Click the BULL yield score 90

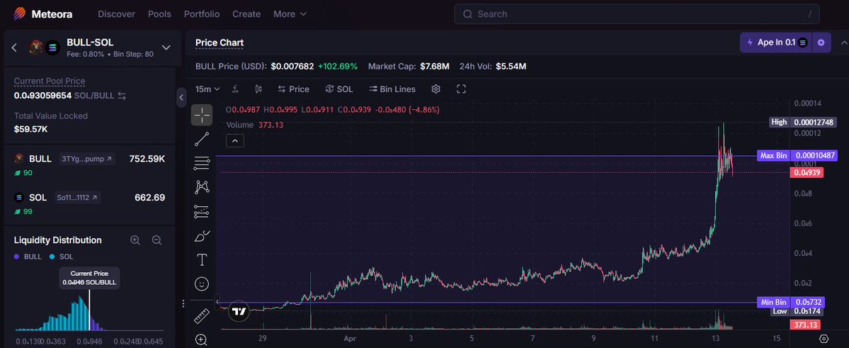coord(23,173)
